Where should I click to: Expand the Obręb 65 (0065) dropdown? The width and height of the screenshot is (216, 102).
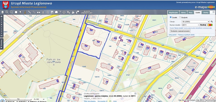[196, 22]
